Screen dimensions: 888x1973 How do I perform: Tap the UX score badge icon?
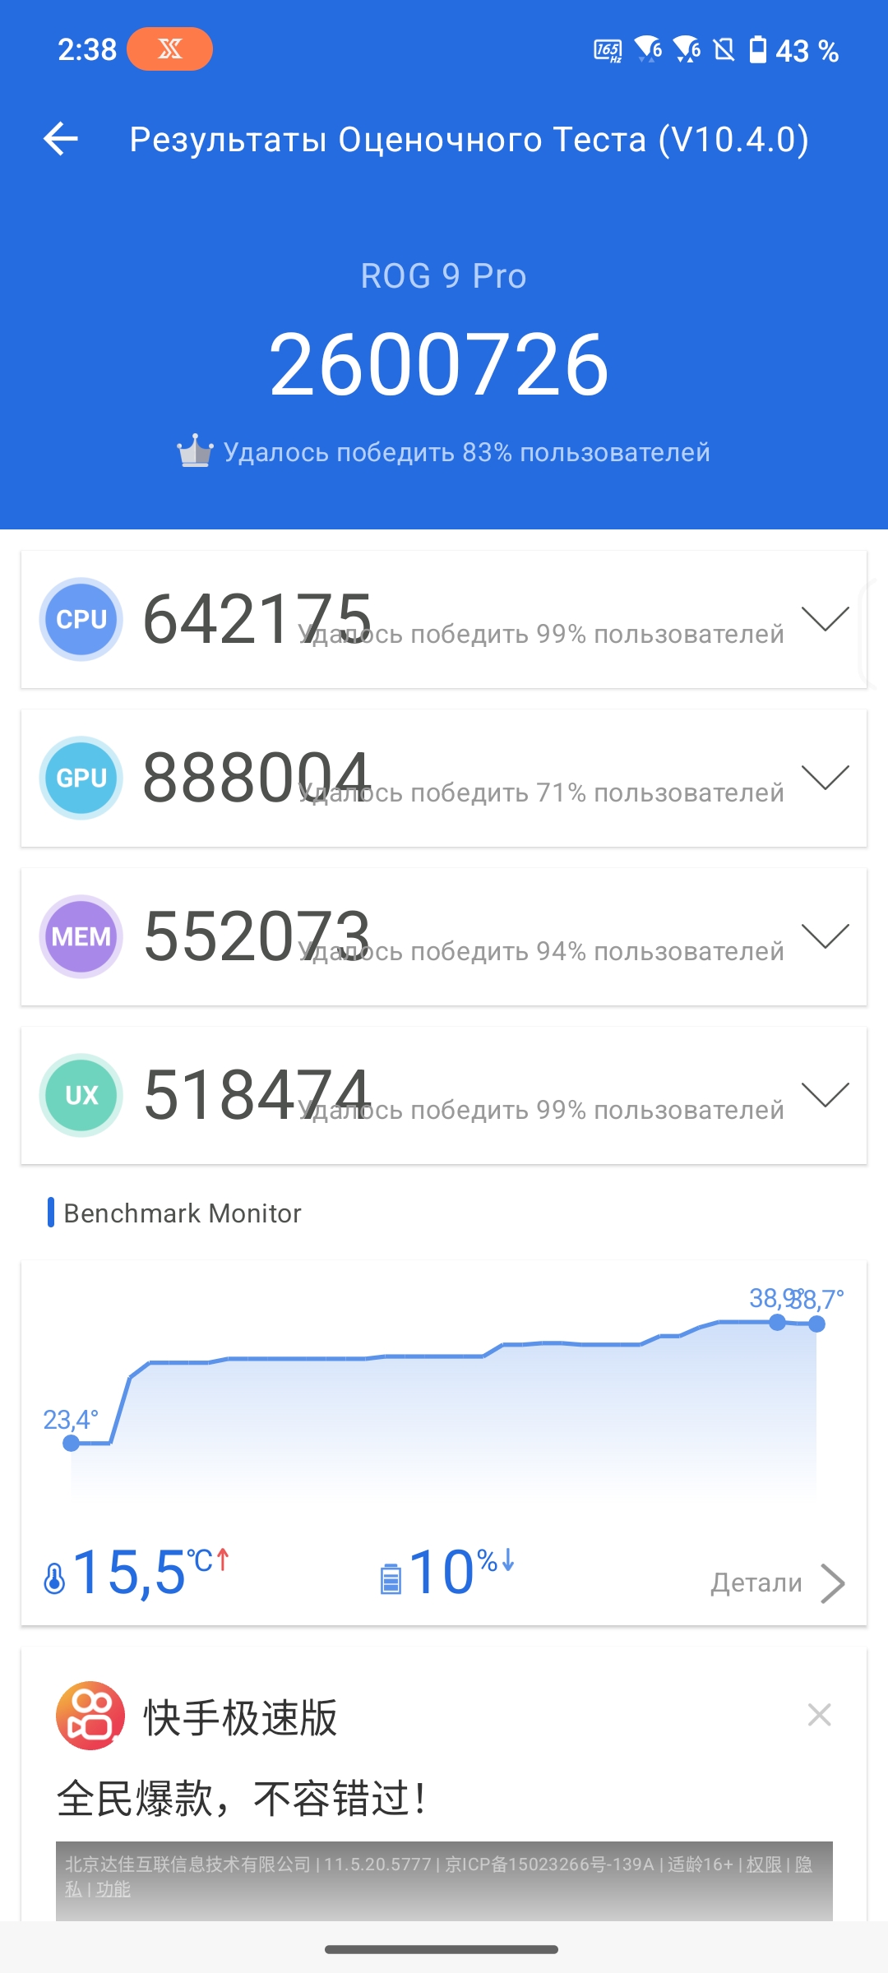coord(81,1095)
